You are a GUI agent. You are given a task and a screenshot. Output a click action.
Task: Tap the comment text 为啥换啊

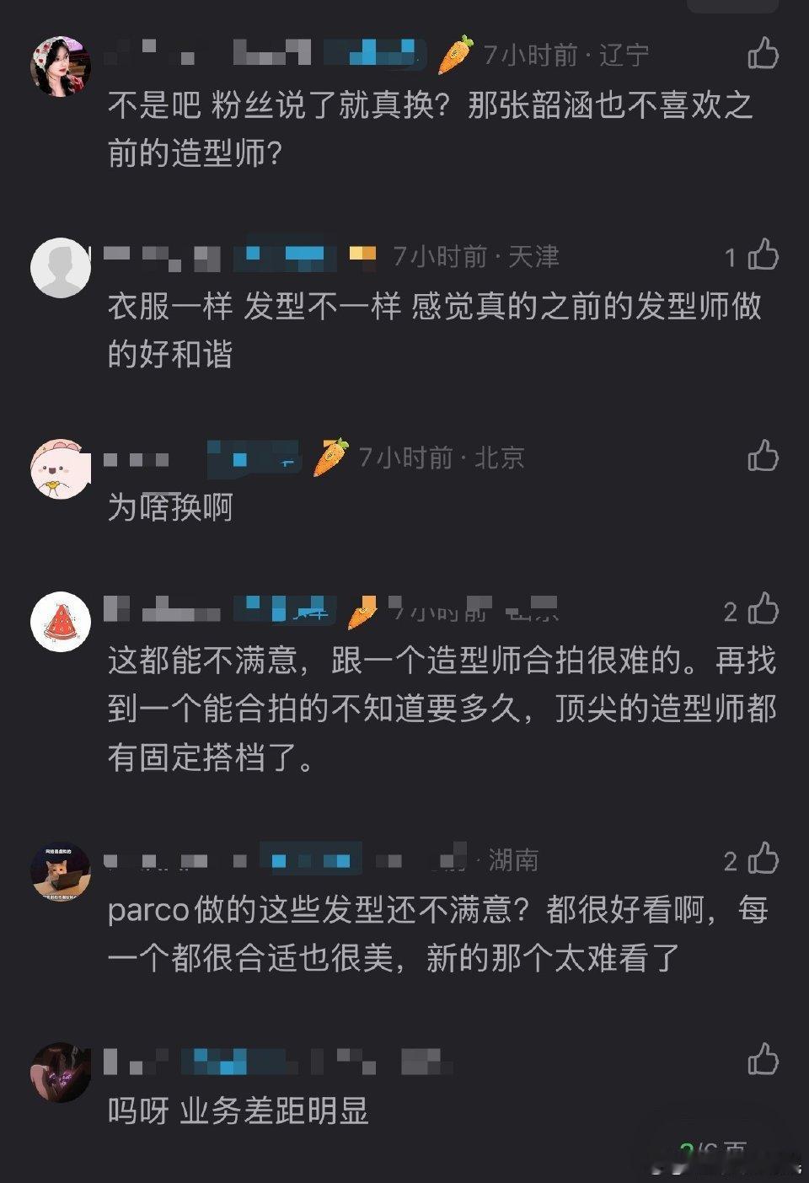(x=170, y=507)
